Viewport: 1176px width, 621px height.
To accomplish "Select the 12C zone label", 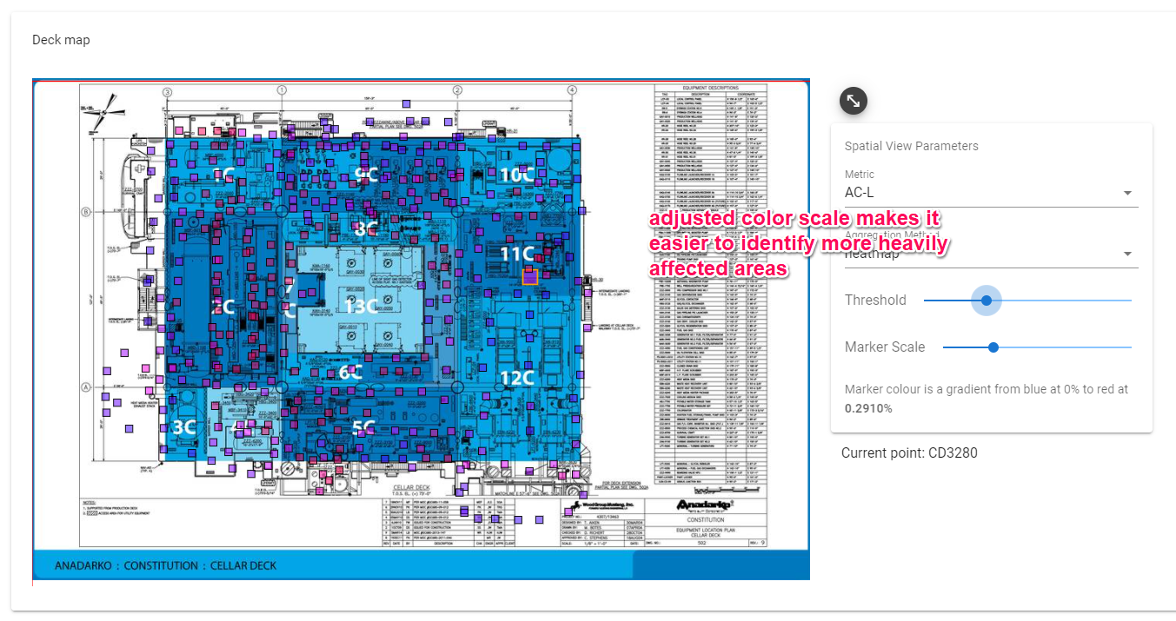I will (x=516, y=378).
